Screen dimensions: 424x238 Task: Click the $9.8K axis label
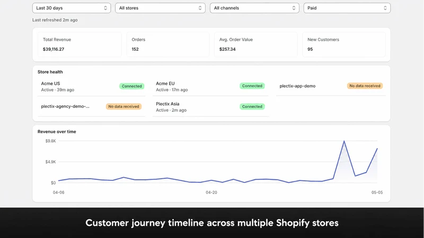point(50,141)
